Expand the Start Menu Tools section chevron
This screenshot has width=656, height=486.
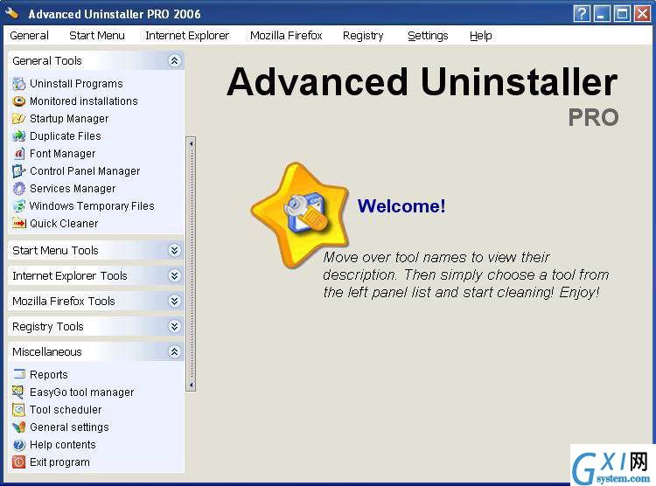click(174, 251)
